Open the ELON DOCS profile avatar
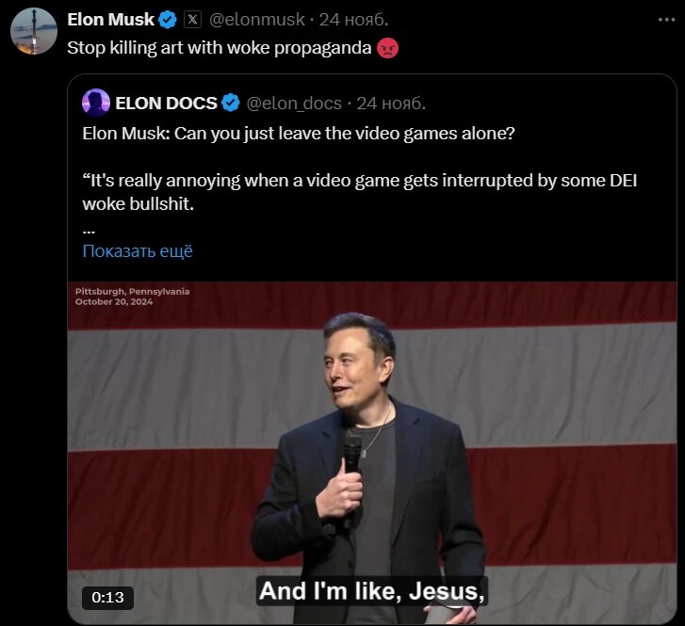Screen dimensions: 685x626 pyautogui.click(x=96, y=103)
